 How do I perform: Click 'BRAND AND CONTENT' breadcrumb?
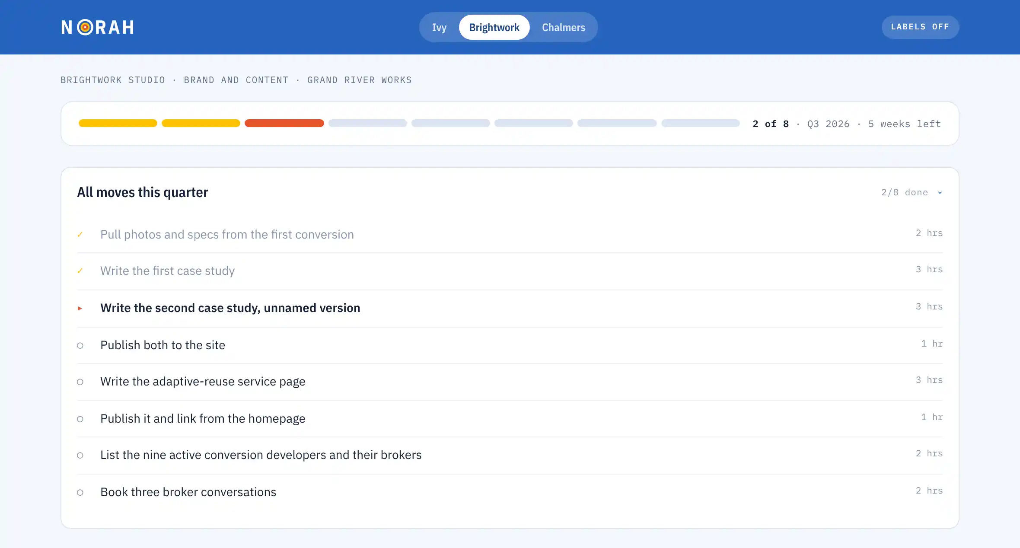tap(236, 80)
